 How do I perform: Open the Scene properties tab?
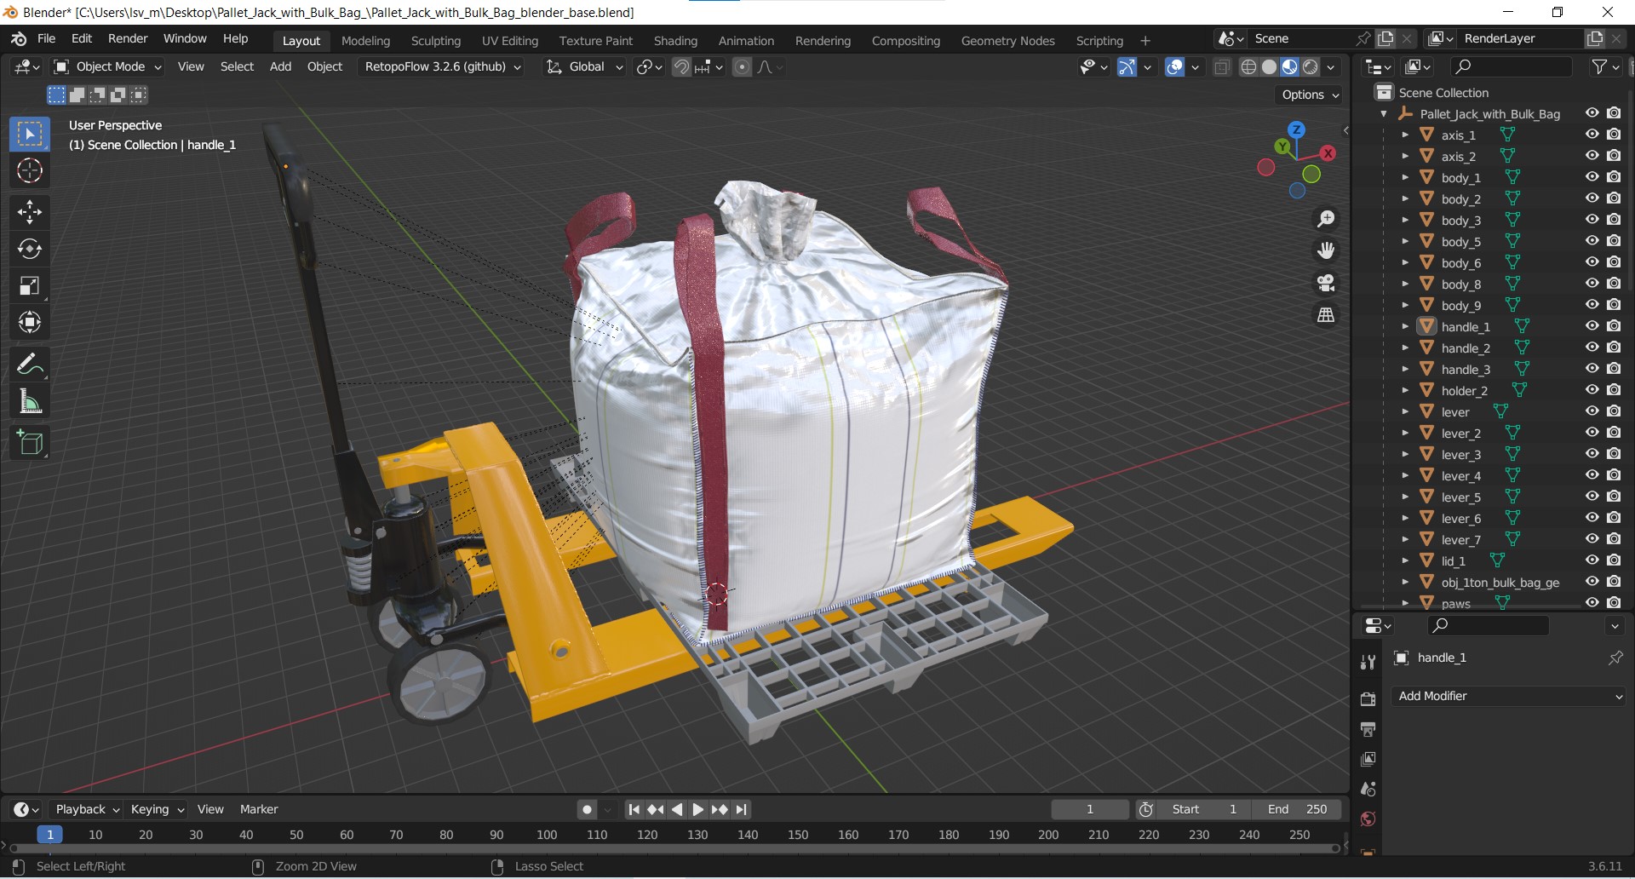point(1368,789)
